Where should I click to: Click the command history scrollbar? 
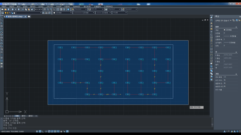tap(212, 122)
